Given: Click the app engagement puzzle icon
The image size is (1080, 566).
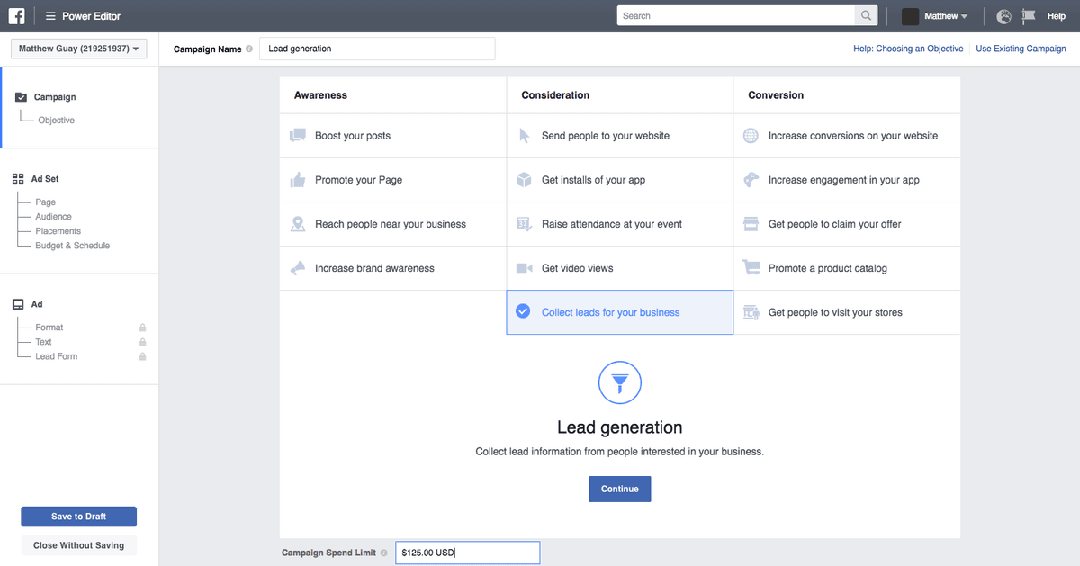Looking at the screenshot, I should tap(751, 180).
